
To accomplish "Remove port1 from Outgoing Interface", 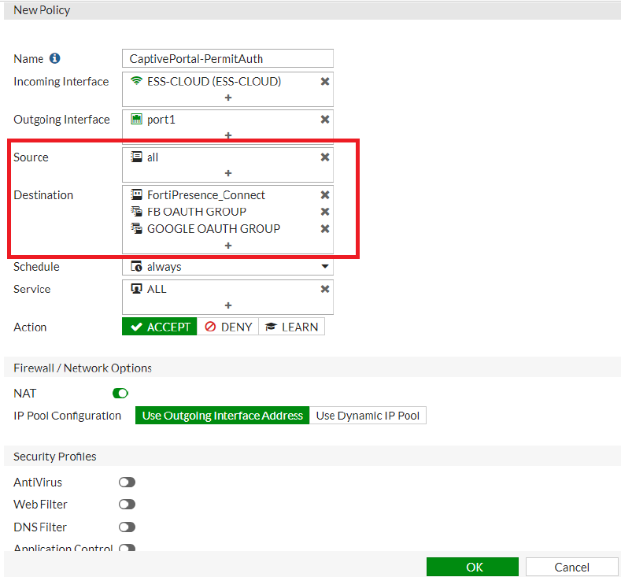I will pyautogui.click(x=324, y=120).
